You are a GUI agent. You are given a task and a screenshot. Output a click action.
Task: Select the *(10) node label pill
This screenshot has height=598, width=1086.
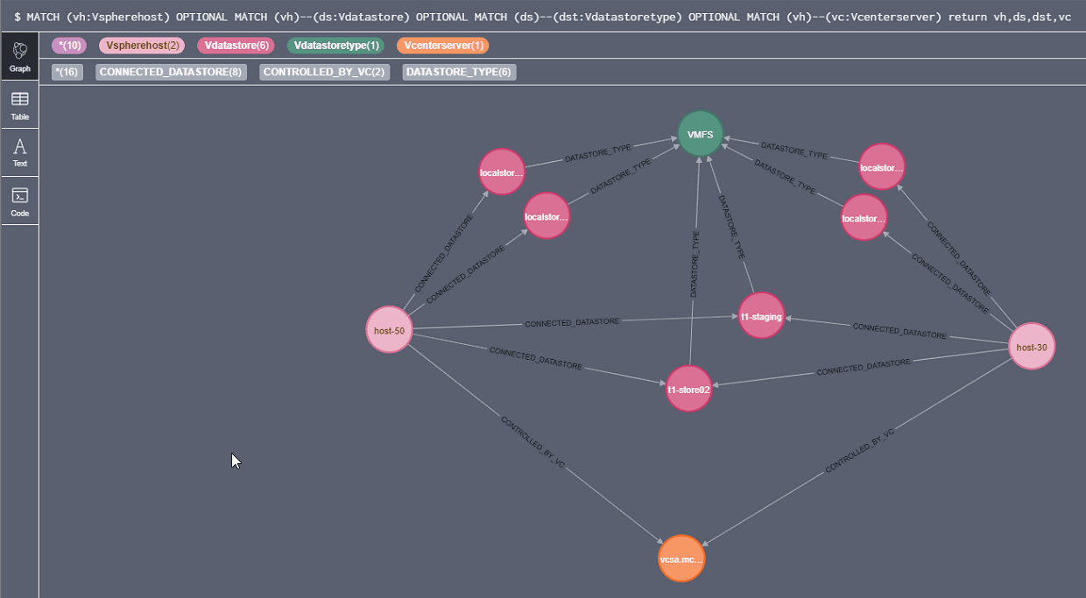coord(68,45)
